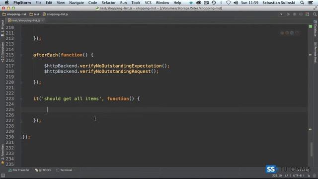This screenshot has width=318, height=179.
Task: Click the Creative Cloud eye icon in menu bar
Action: coord(199,2)
